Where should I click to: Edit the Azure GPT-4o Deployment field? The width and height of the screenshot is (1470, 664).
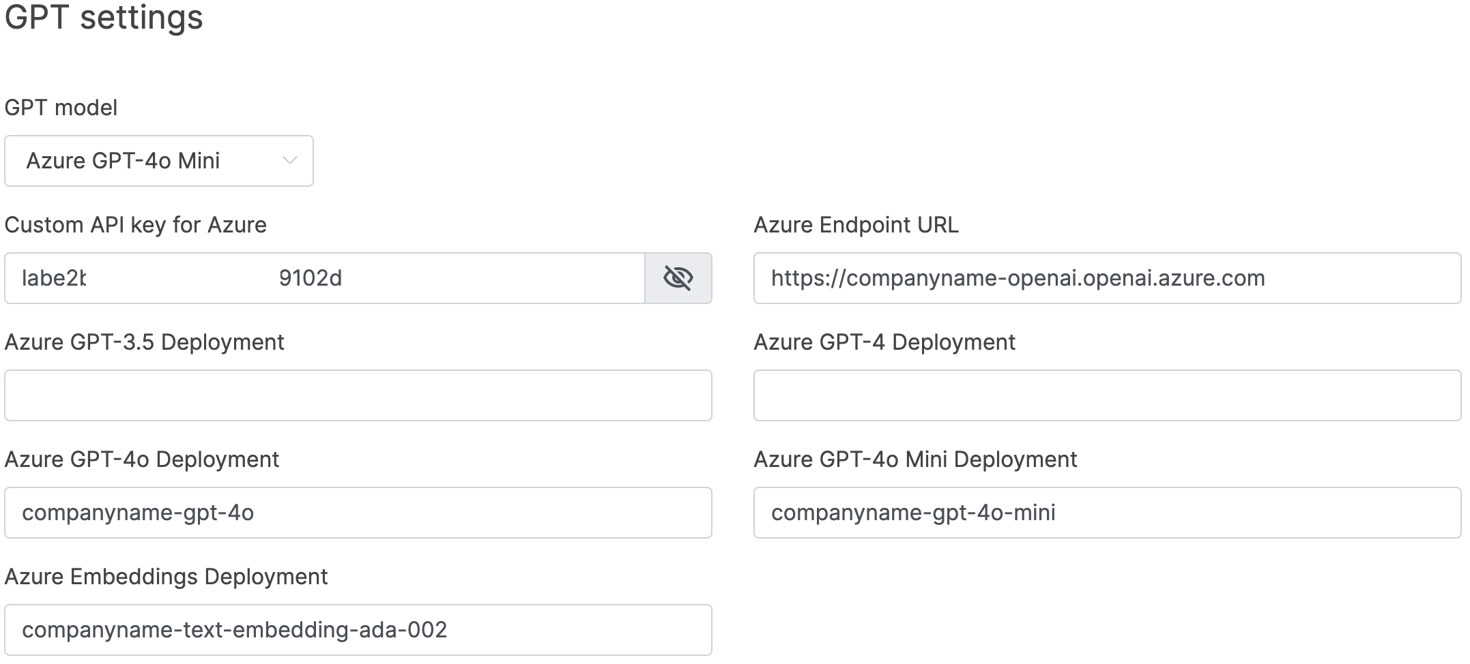click(x=358, y=513)
